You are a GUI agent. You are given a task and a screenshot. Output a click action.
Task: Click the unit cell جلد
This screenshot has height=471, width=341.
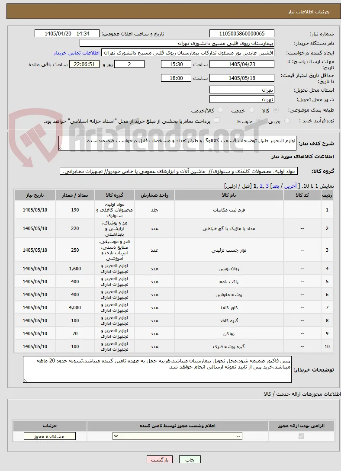154,210
